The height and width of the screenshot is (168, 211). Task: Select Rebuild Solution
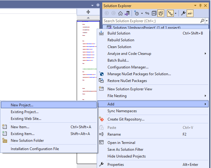[153, 40]
